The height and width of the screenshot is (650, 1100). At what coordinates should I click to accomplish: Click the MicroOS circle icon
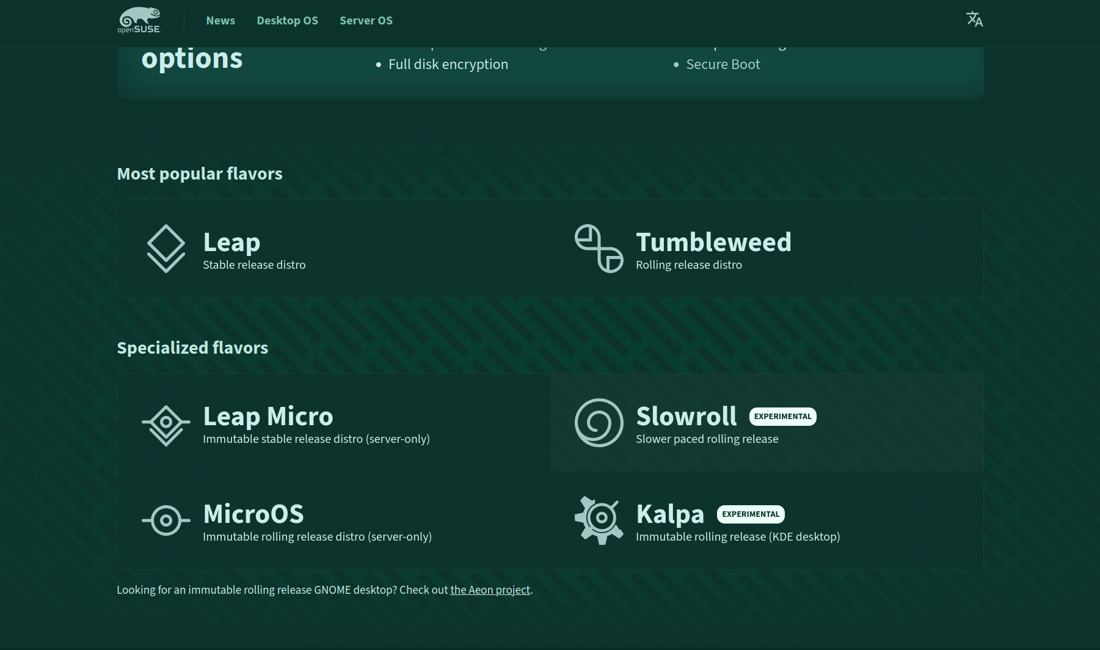click(166, 520)
